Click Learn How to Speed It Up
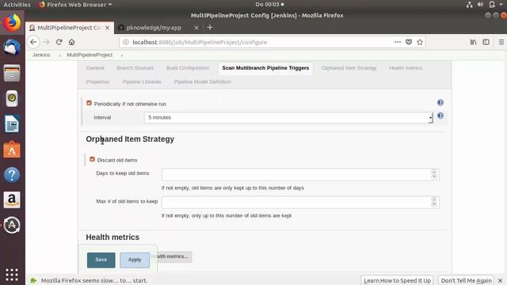Viewport: 507px width, 285px height. coord(397,280)
